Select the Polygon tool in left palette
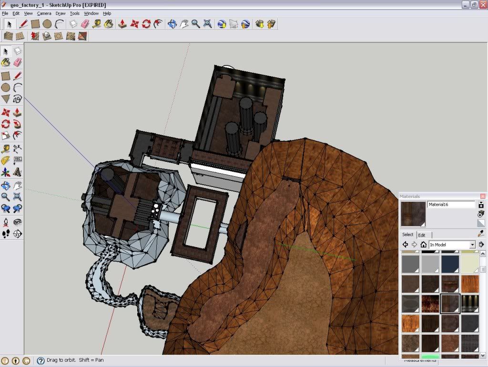Viewport: 488px width, 367px height. coord(6,99)
